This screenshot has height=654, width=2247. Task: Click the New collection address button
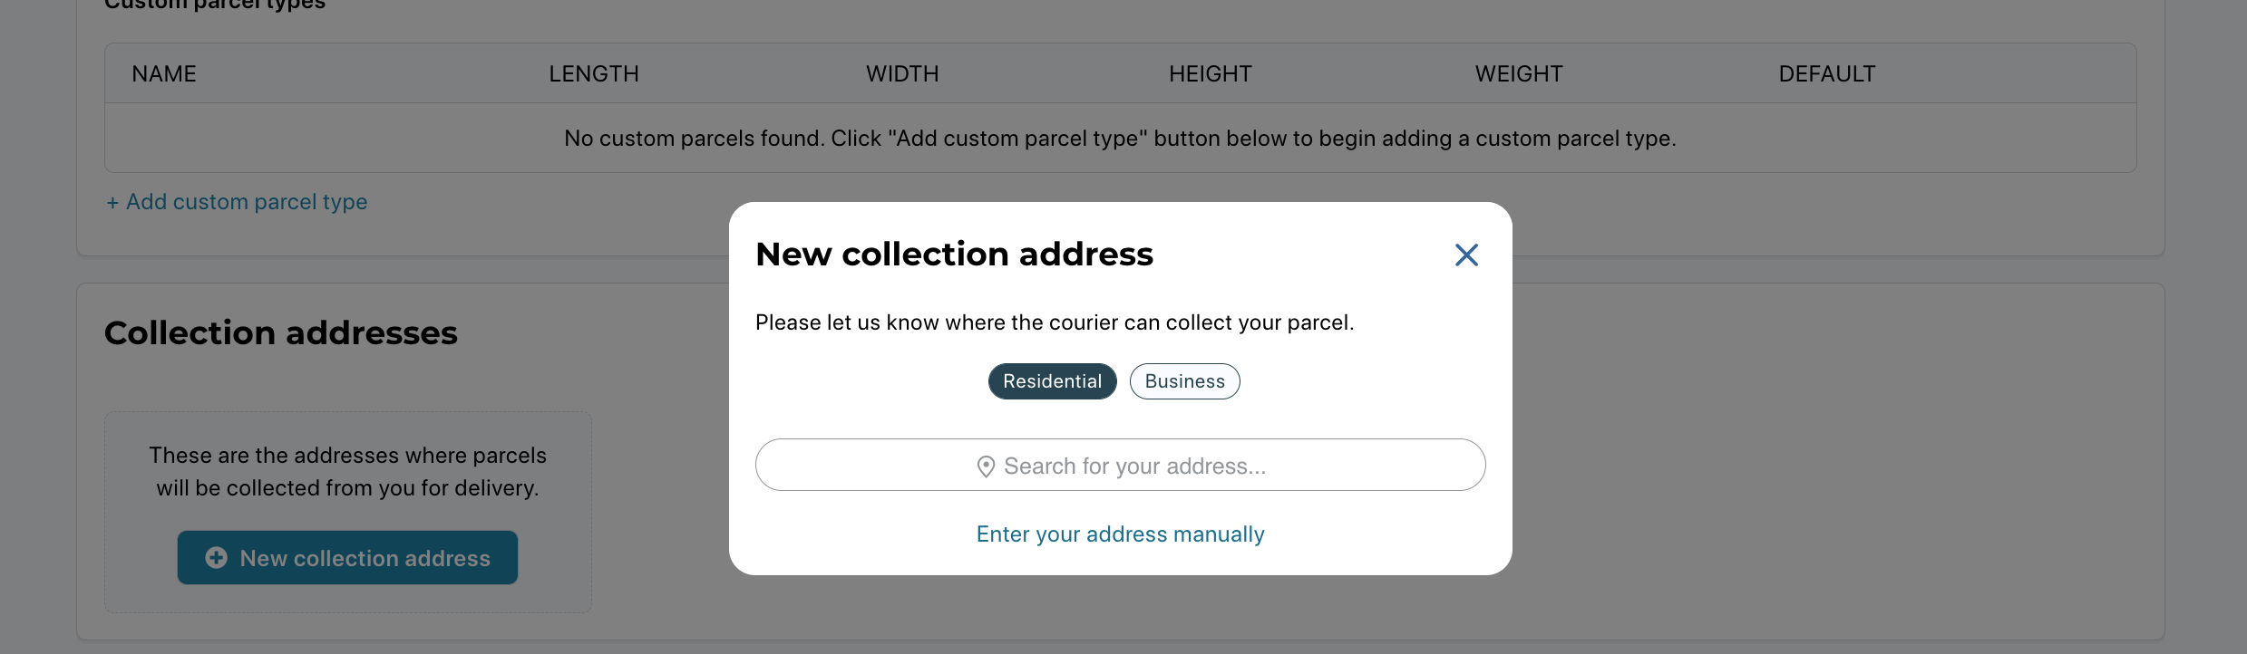click(347, 558)
